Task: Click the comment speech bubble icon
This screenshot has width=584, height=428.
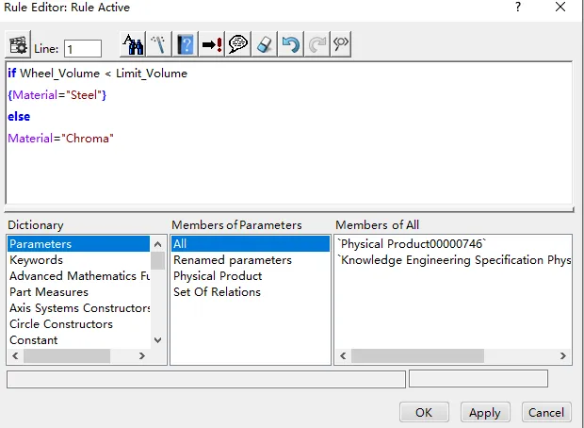Action: tap(238, 44)
